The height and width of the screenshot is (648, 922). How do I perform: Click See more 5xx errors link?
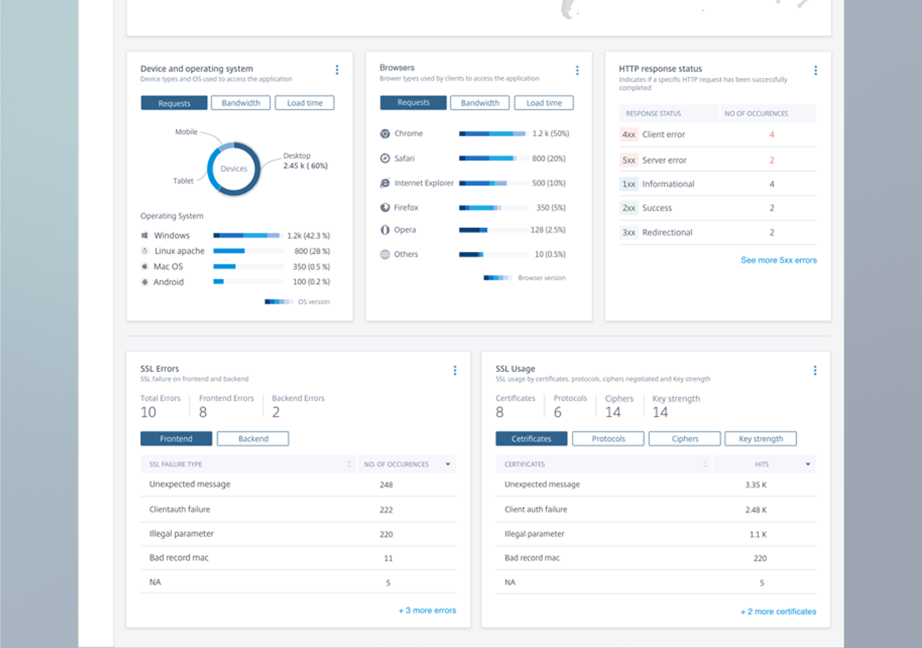[778, 260]
